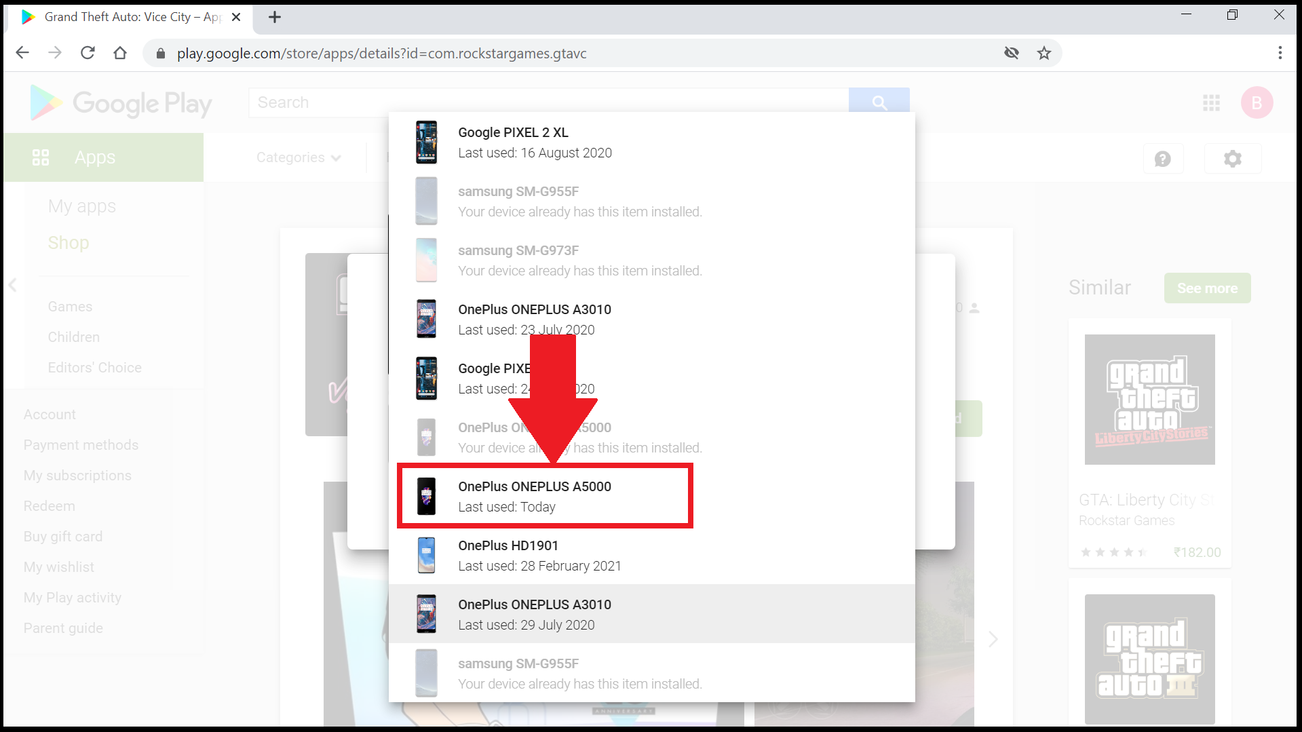This screenshot has width=1302, height=732.
Task: Collapse sidebar with left chevron
Action: (x=12, y=285)
